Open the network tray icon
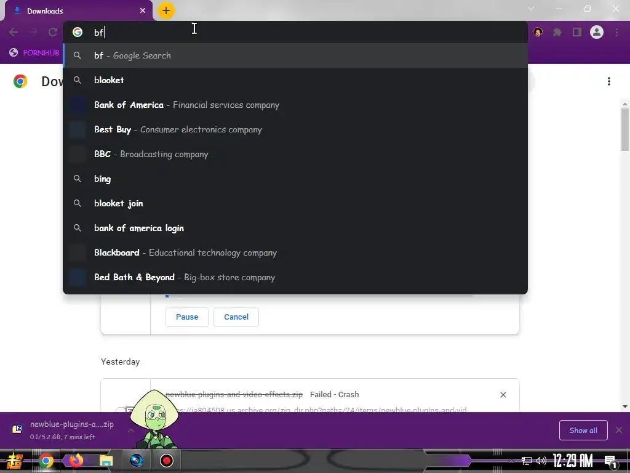 [x=526, y=461]
